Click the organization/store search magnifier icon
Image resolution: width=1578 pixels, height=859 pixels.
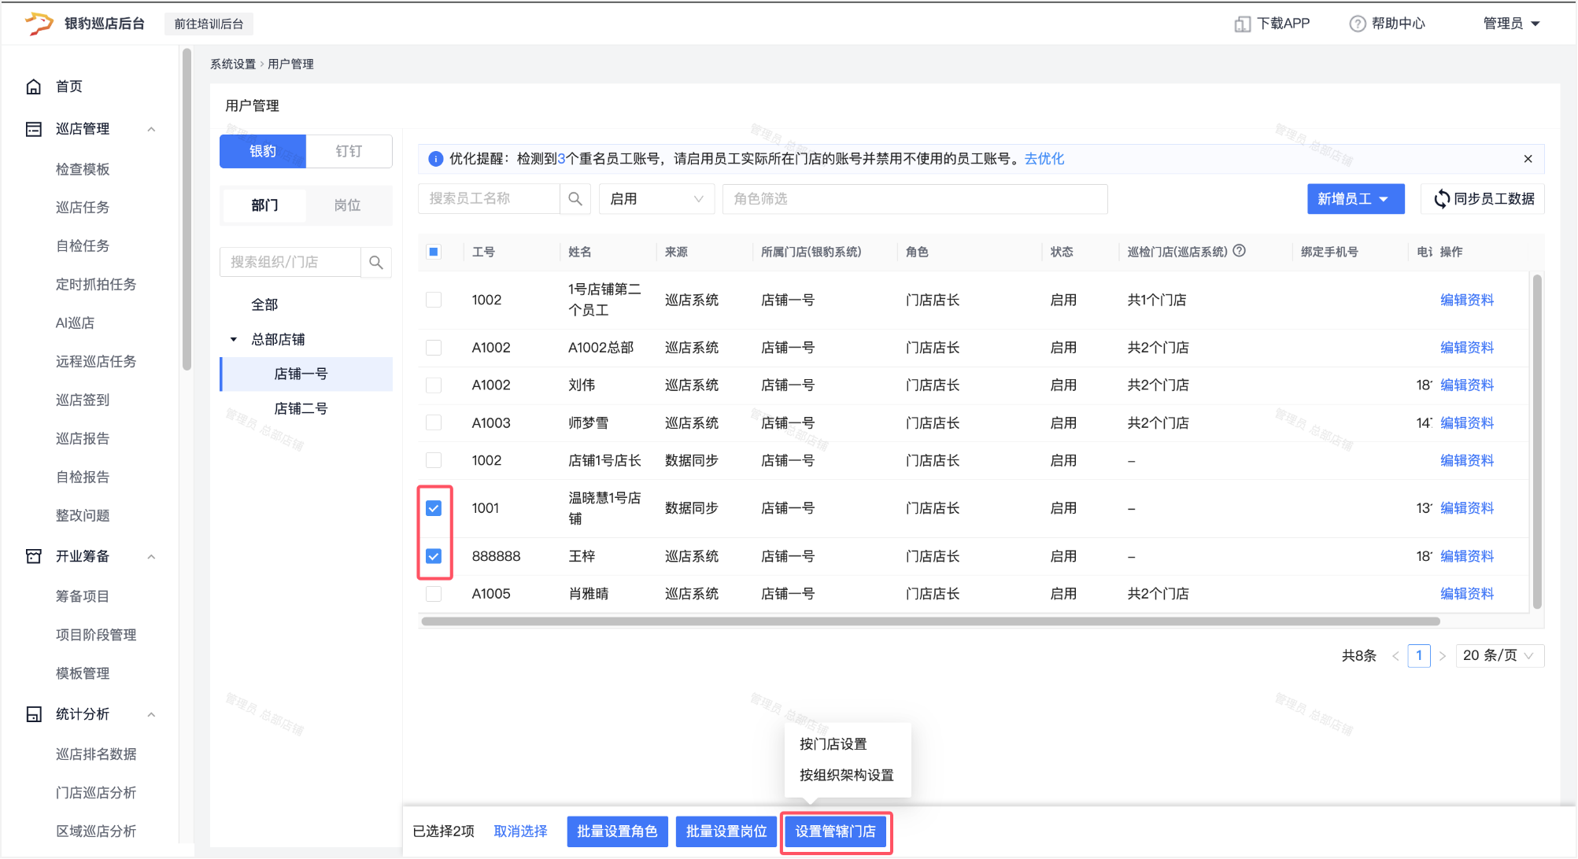coord(376,263)
